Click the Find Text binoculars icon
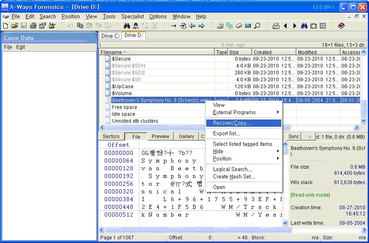 point(127,26)
